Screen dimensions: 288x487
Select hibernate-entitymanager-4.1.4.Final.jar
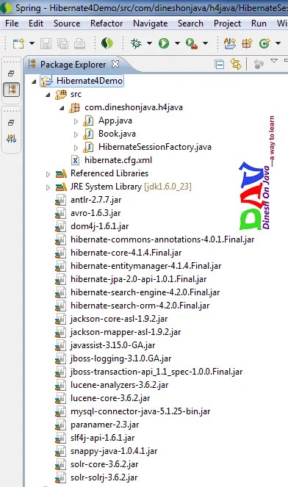(138, 266)
